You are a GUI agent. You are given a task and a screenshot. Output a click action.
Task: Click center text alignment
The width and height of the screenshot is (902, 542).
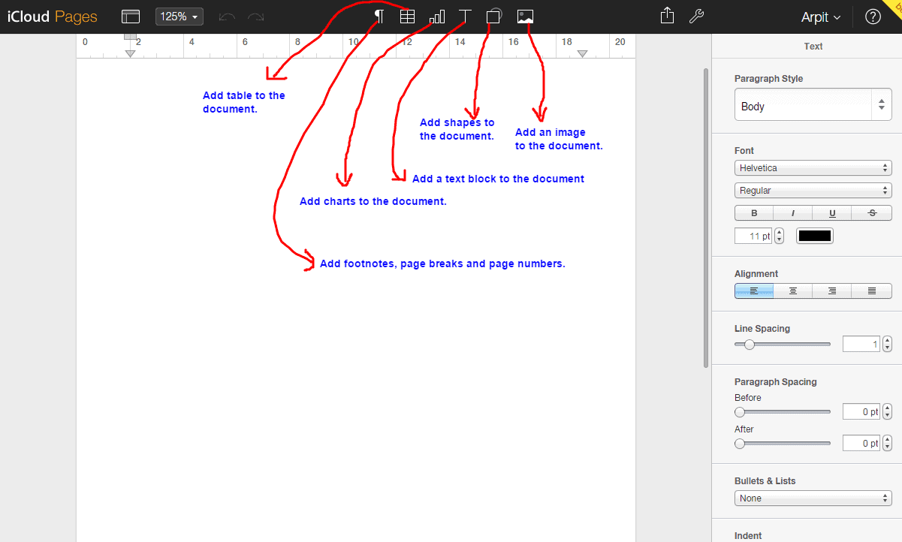coord(793,291)
